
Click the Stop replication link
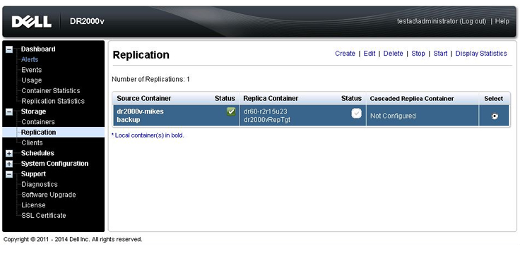418,54
